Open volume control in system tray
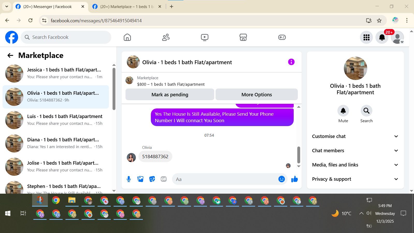Screen dimensions: 414x233 click(x=369, y=213)
